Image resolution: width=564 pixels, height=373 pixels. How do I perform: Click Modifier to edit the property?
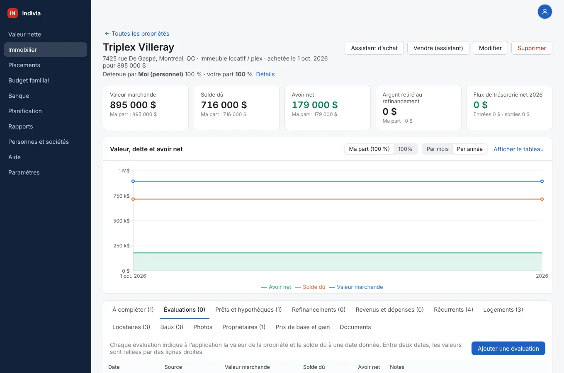[x=490, y=48]
